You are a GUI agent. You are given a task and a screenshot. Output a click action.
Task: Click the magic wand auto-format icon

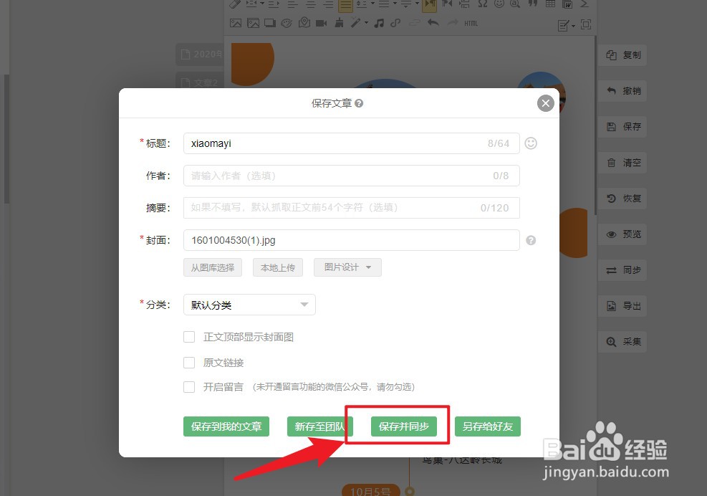356,22
